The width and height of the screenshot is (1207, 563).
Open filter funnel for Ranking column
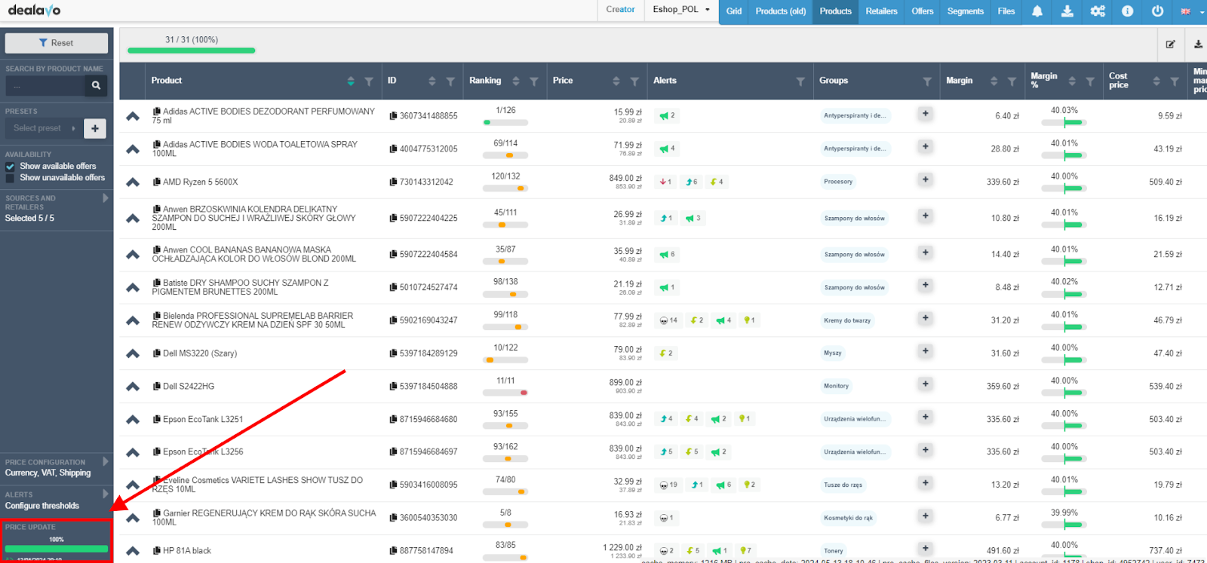(534, 81)
